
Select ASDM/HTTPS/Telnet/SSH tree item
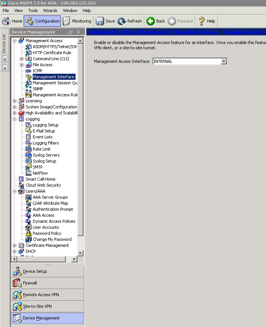55,47
